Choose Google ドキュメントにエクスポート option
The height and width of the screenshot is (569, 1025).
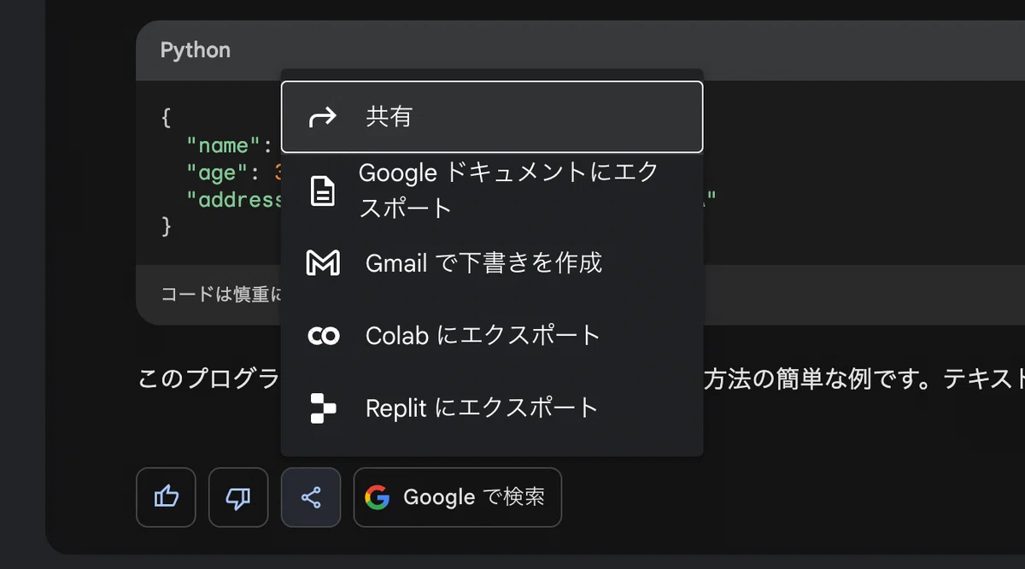[492, 190]
